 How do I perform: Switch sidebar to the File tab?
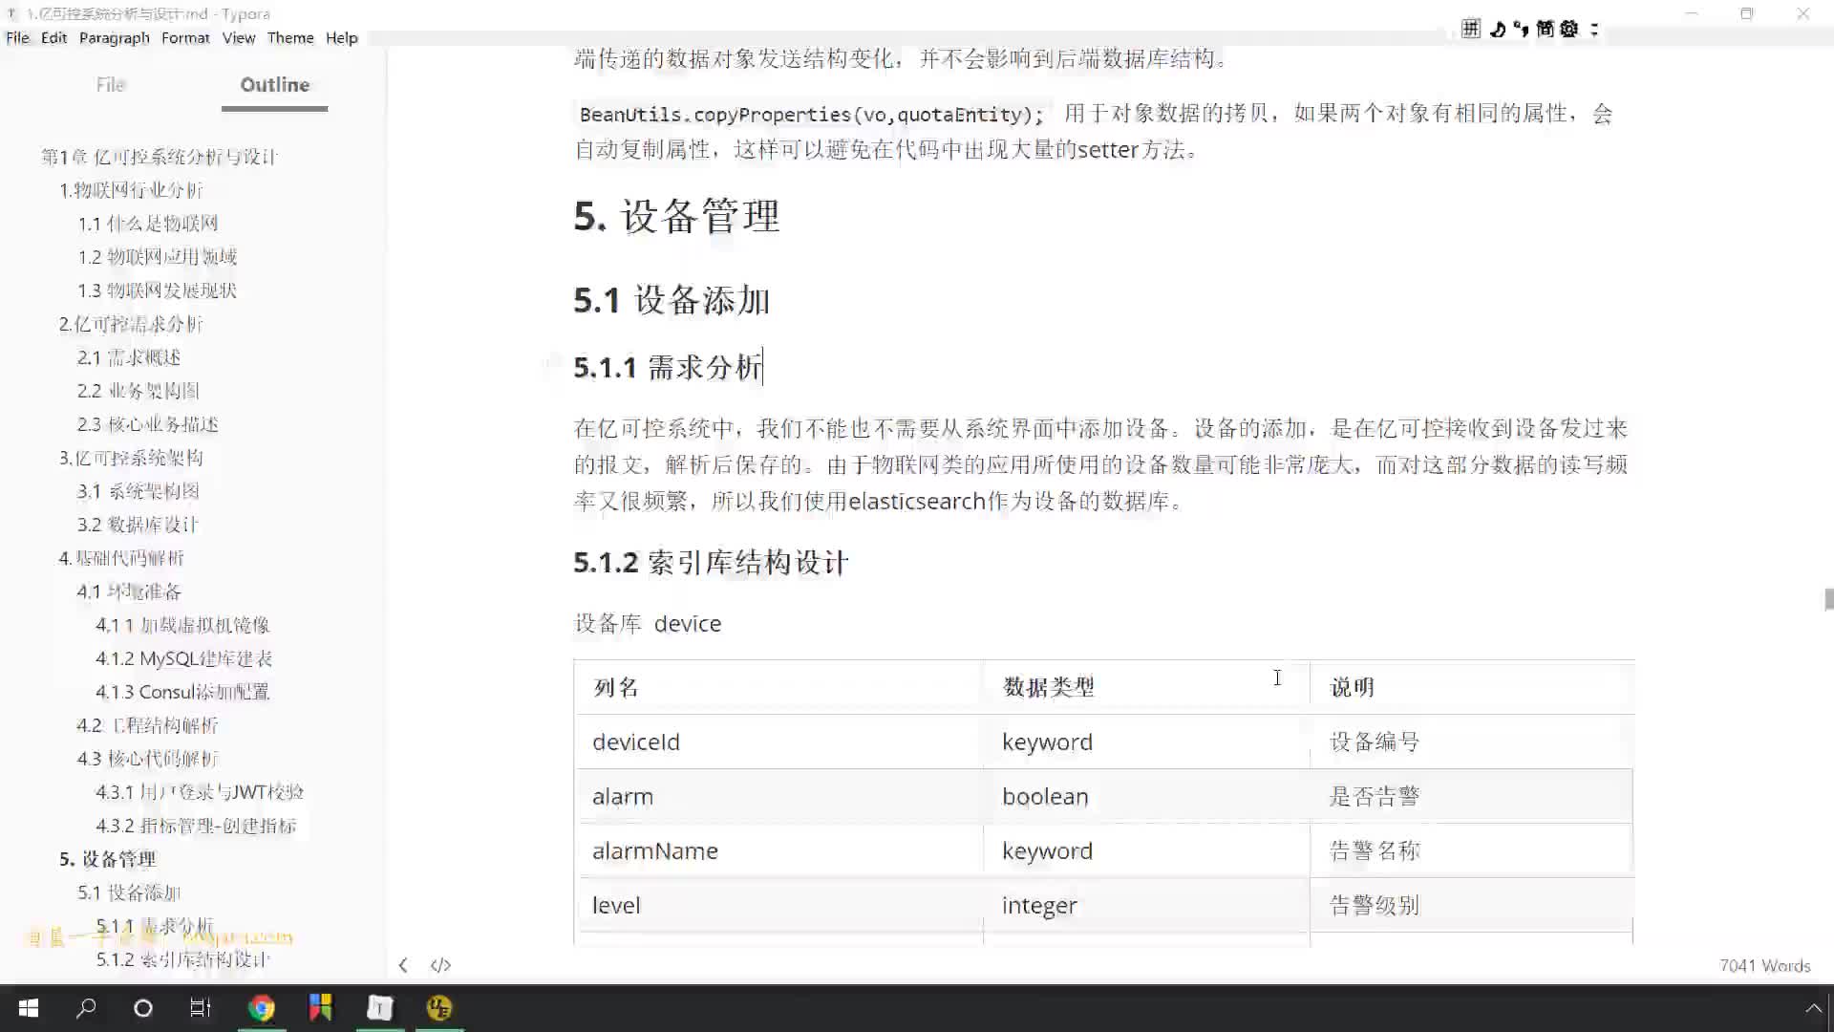click(111, 85)
